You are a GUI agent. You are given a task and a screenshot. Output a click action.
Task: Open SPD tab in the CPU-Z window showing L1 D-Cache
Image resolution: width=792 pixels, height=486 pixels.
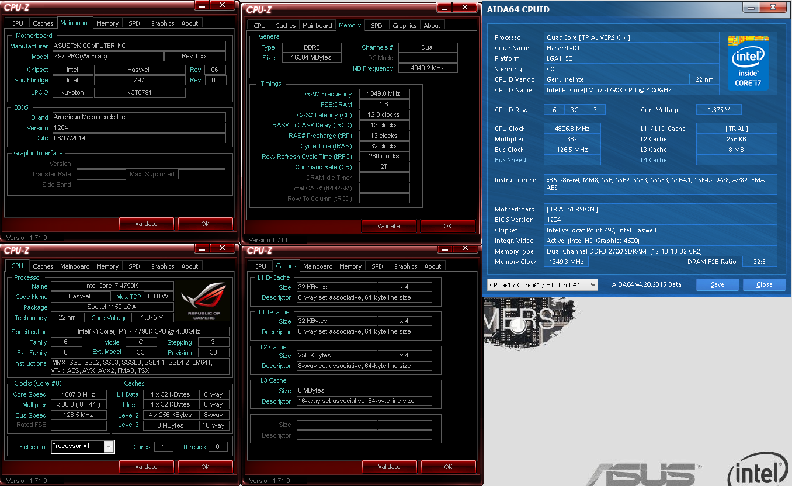[377, 266]
